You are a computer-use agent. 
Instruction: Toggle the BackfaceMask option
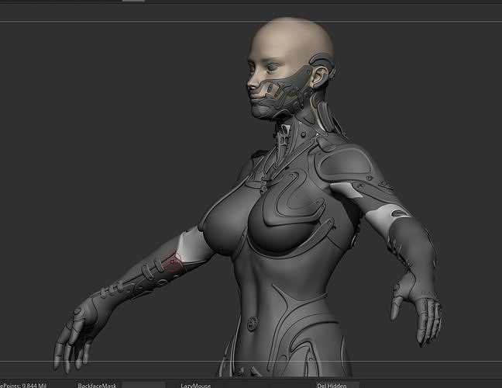click(x=97, y=385)
